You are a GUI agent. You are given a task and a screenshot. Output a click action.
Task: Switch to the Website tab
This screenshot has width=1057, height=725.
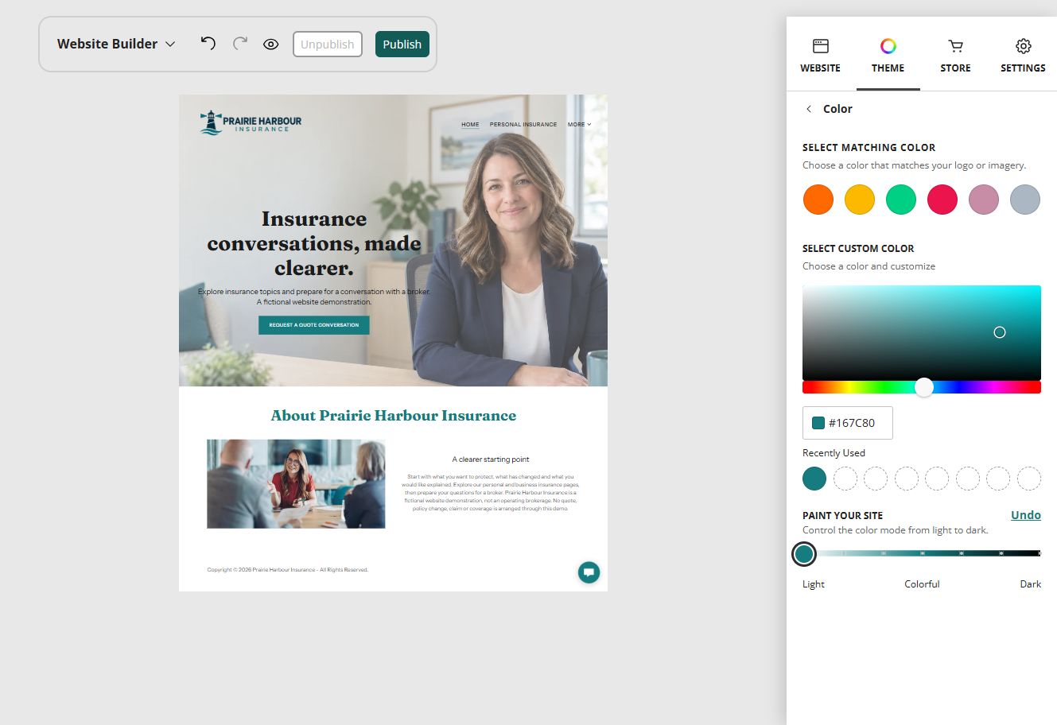click(x=820, y=56)
